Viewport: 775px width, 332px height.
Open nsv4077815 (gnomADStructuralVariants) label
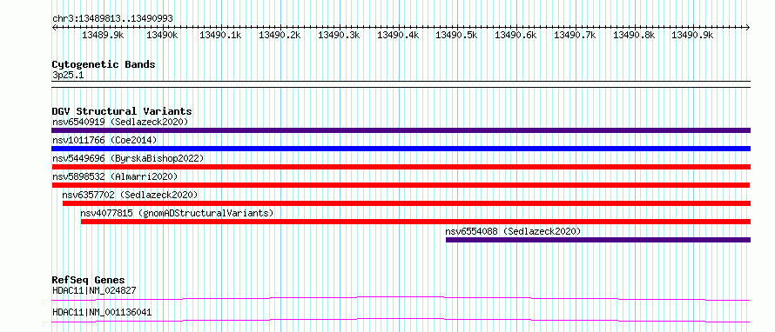pos(177,213)
